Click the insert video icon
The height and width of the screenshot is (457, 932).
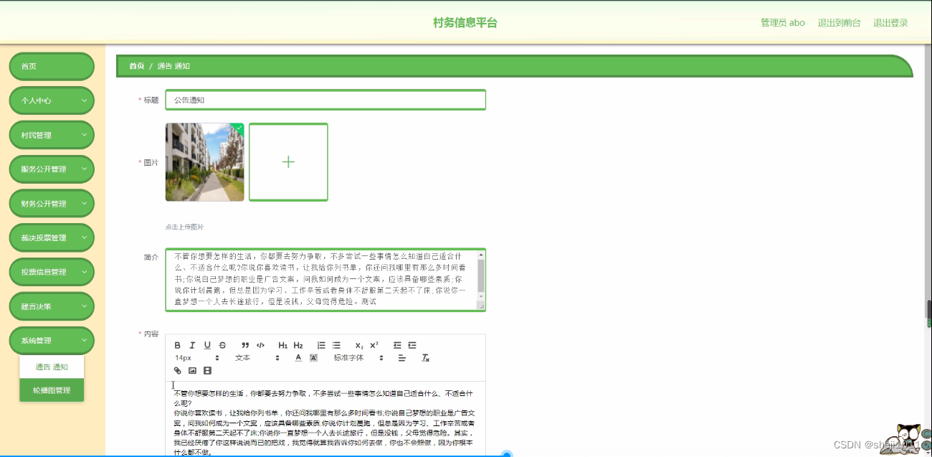coord(207,370)
